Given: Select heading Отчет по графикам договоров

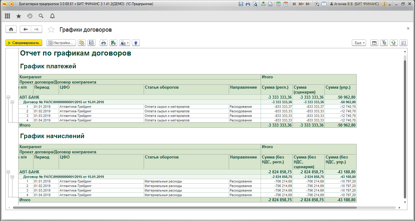Looking at the screenshot, I should point(76,53).
